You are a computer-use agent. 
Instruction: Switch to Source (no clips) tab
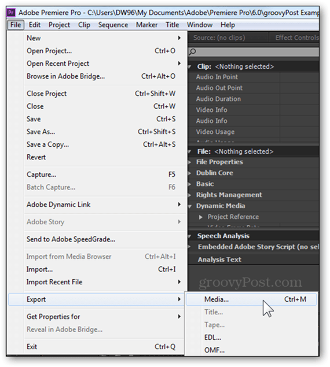pos(219,38)
